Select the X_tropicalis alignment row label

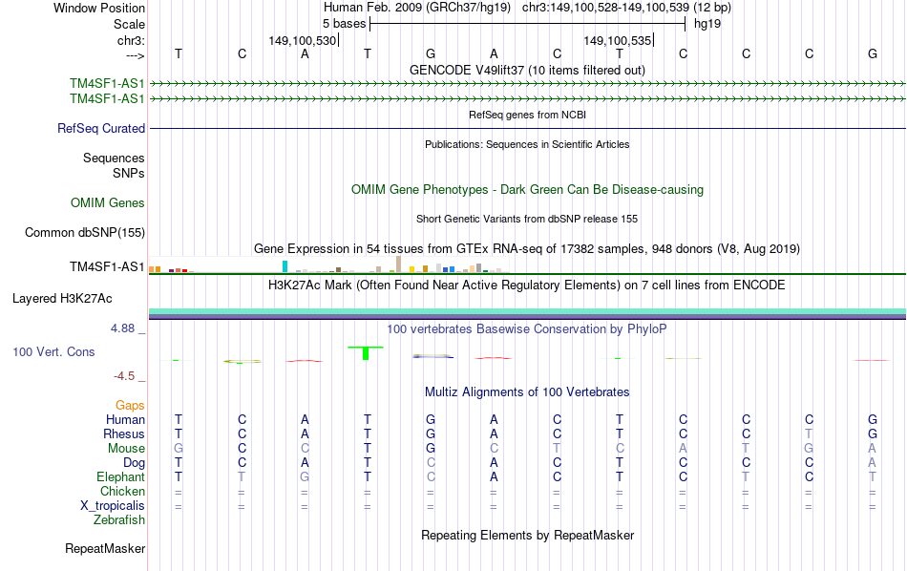113,506
